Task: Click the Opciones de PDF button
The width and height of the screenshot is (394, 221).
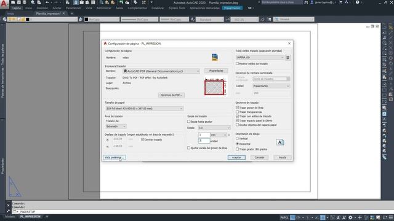Action: (171, 95)
